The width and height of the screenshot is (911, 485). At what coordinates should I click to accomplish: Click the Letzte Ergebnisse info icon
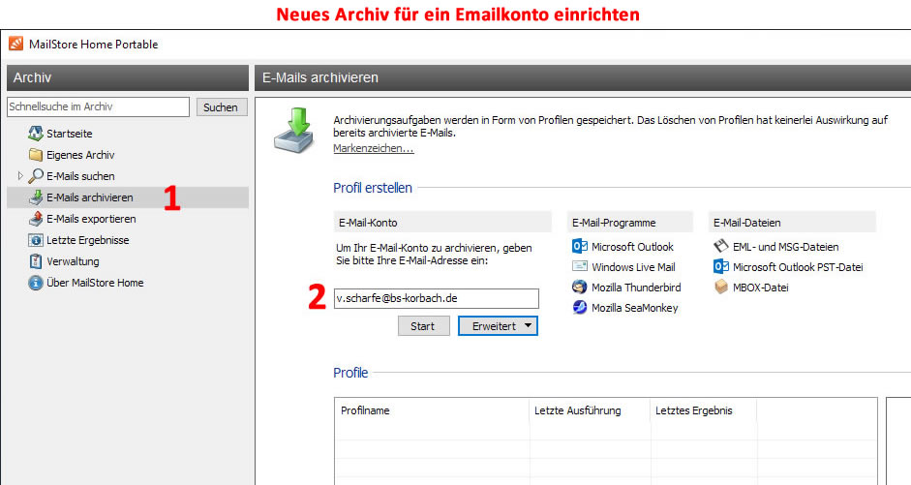[x=36, y=240]
